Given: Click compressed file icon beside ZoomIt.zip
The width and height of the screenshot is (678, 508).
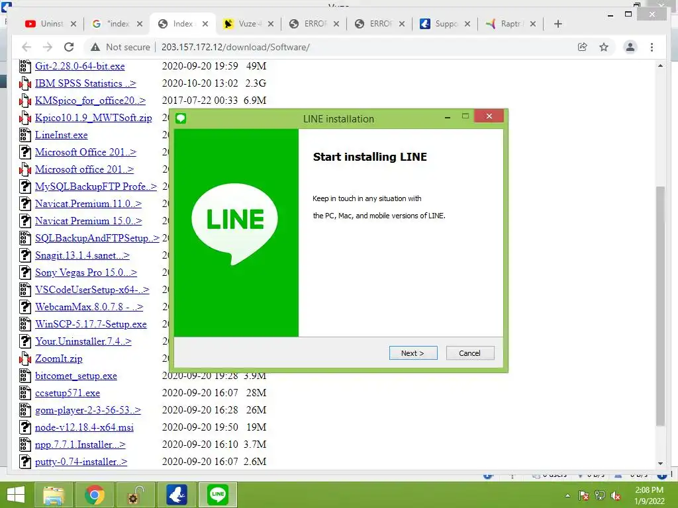Looking at the screenshot, I should tap(25, 359).
